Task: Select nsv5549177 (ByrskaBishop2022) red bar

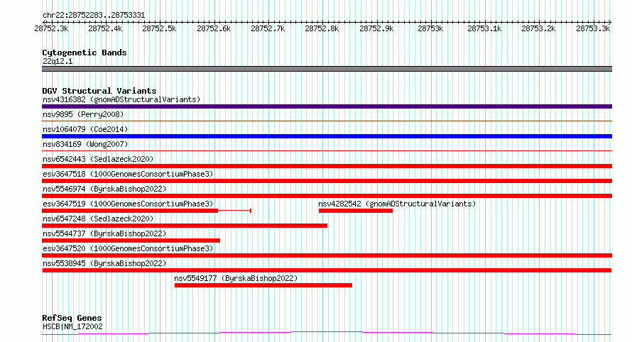Action: pyautogui.click(x=263, y=285)
